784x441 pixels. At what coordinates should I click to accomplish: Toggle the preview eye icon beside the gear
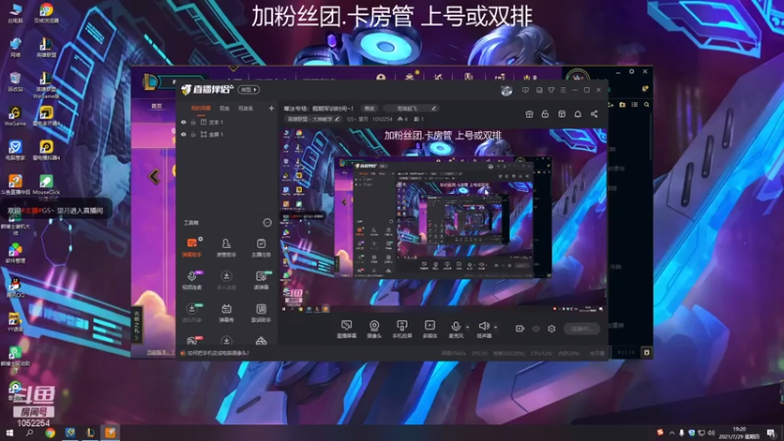pyautogui.click(x=536, y=328)
